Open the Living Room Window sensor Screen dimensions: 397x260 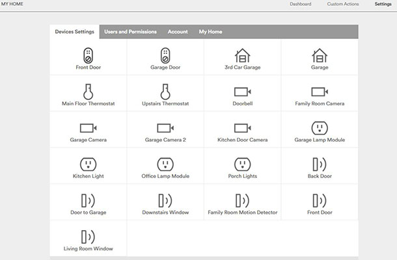coord(88,237)
